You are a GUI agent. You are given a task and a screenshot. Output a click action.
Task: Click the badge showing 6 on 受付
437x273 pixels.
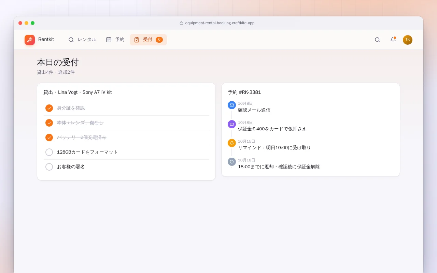pos(159,40)
